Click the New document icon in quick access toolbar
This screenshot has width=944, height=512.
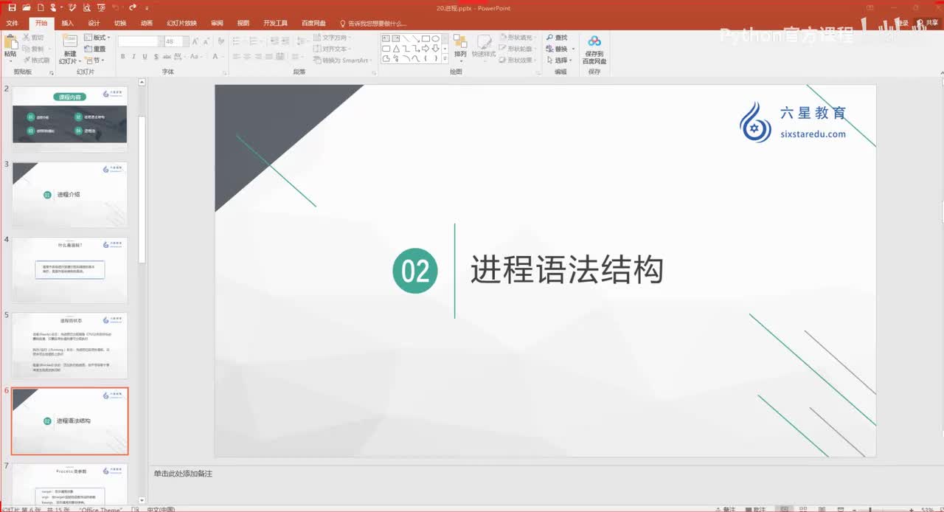[x=41, y=7]
